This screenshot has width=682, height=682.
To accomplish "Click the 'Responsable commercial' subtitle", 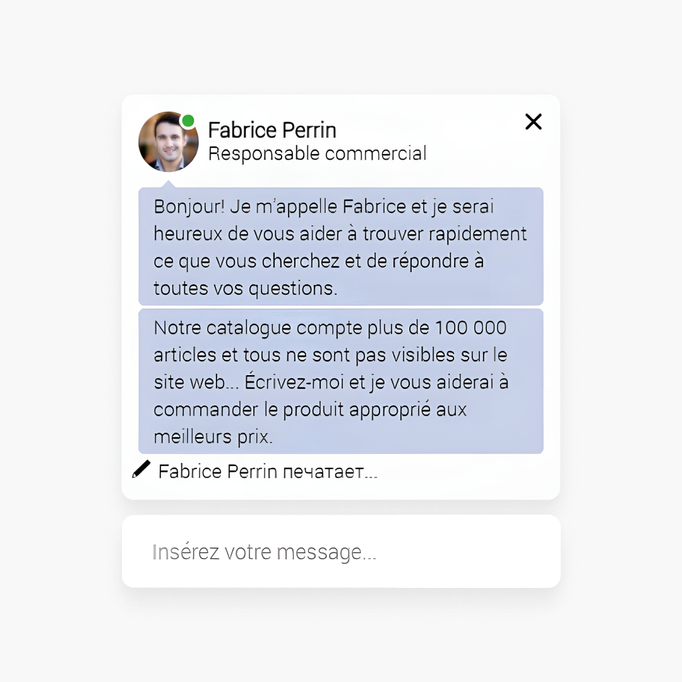I will 318,153.
